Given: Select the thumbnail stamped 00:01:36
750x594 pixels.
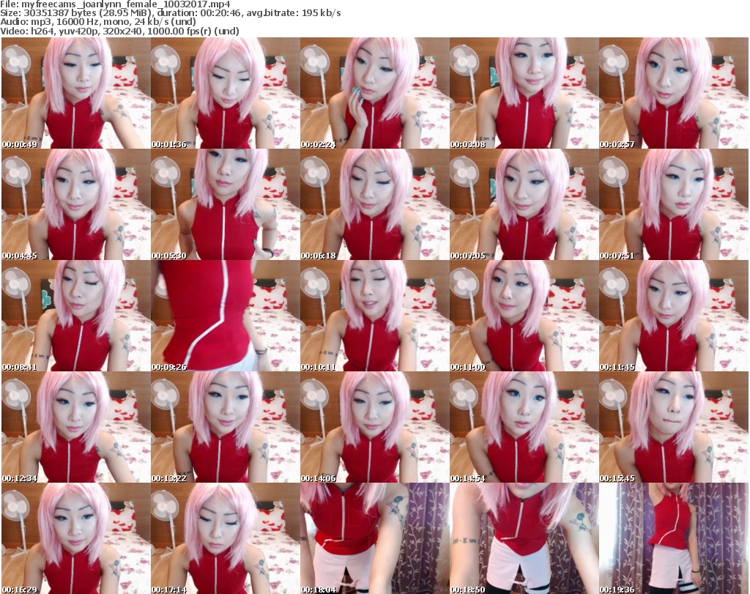Looking at the screenshot, I should 226,93.
